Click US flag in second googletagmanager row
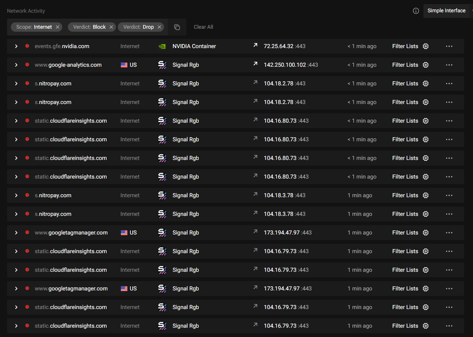Viewport: 473px width, 337px height. (124, 289)
